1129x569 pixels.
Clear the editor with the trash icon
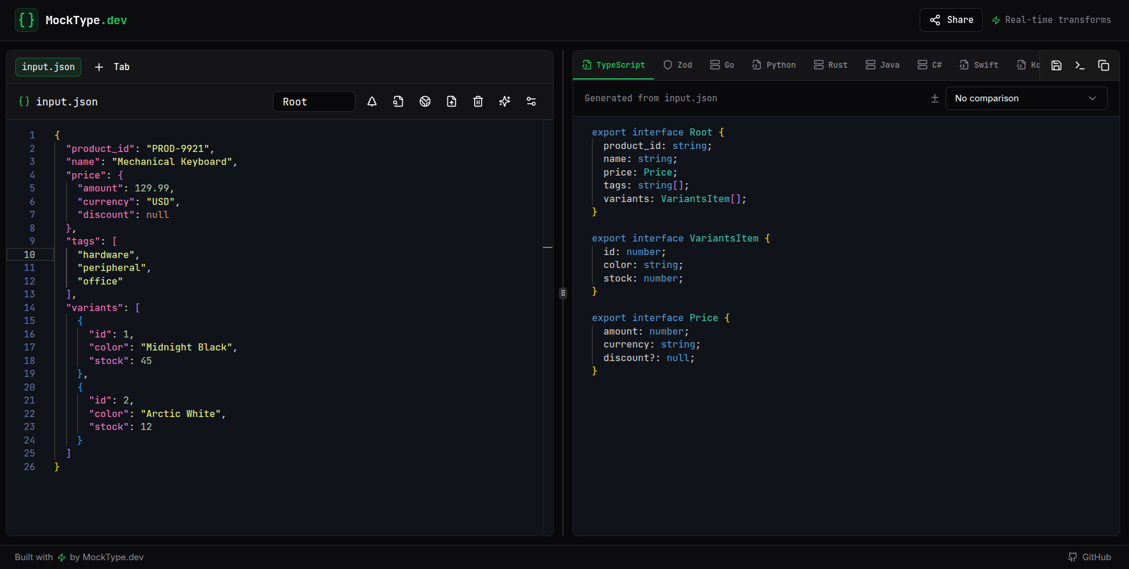click(478, 101)
